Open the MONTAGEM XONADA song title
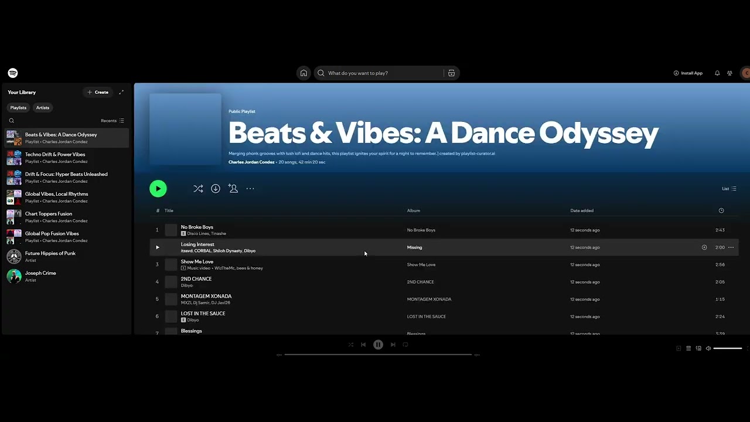 pyautogui.click(x=206, y=296)
